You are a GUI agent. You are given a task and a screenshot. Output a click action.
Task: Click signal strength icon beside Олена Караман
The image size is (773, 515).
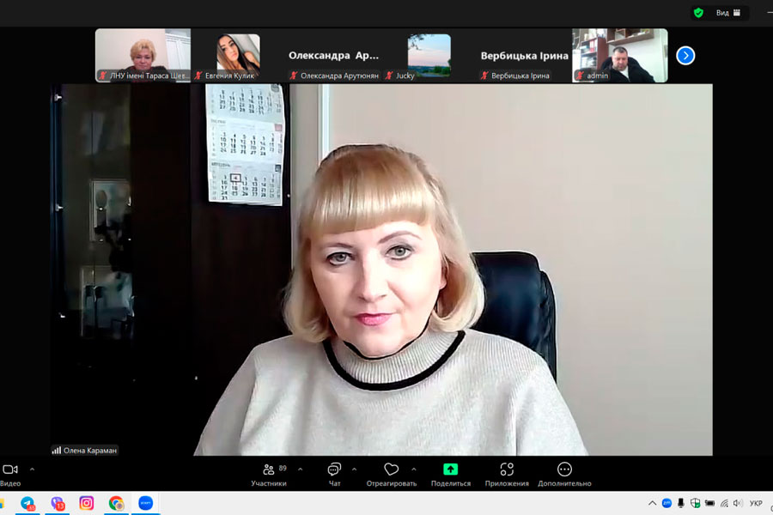57,451
